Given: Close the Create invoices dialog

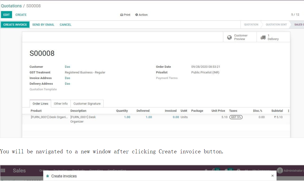Looking at the screenshot, I should coord(272,176).
